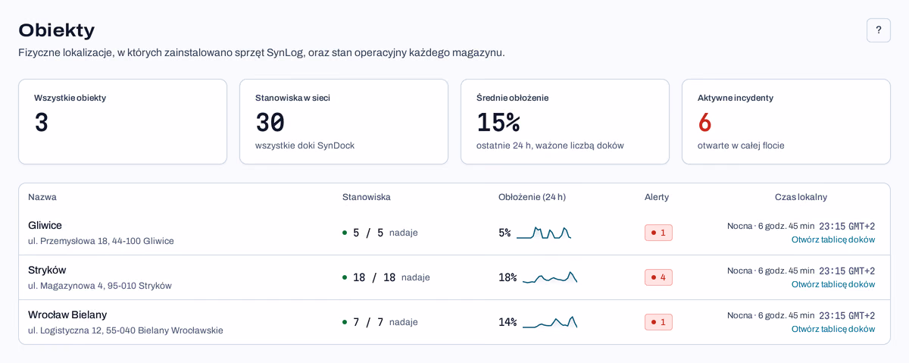The image size is (909, 363).
Task: Open dock board link for Gliwice
Action: click(x=833, y=239)
